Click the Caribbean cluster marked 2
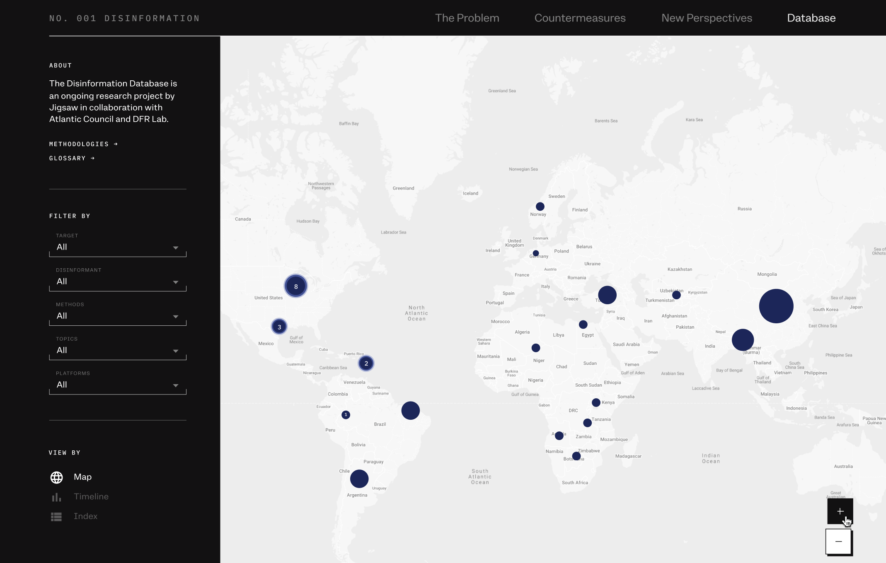The image size is (886, 563). coord(366,363)
